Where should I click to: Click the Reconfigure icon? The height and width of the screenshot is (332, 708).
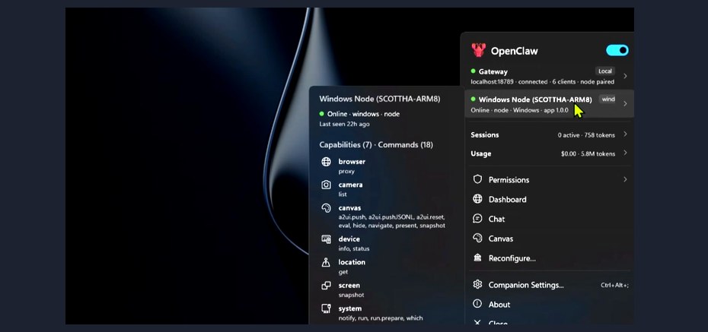pyautogui.click(x=477, y=258)
